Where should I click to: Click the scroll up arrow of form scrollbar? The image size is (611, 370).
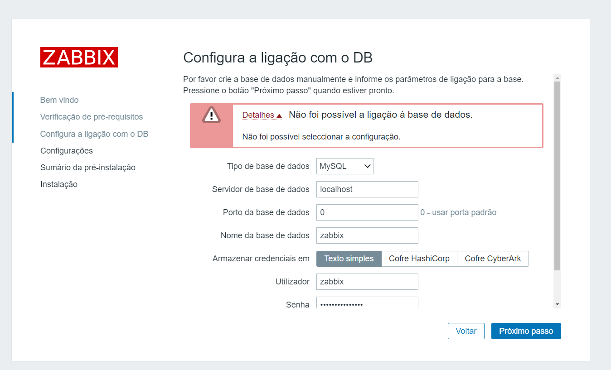click(x=558, y=78)
